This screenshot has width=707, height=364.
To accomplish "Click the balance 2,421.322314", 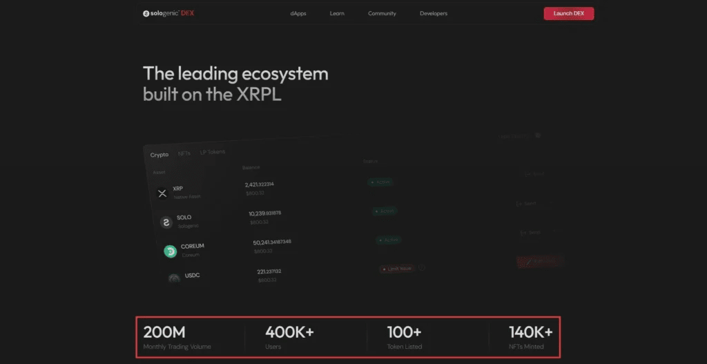I will [x=260, y=184].
